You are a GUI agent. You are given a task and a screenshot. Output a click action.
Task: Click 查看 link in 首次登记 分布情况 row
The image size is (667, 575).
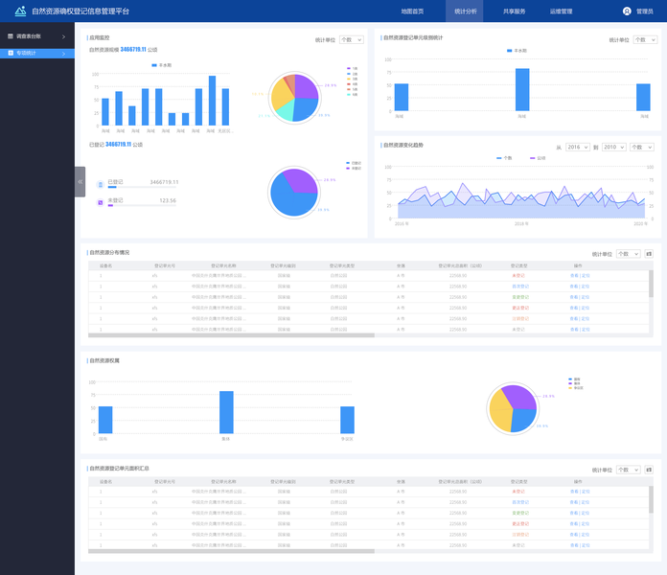coord(574,287)
